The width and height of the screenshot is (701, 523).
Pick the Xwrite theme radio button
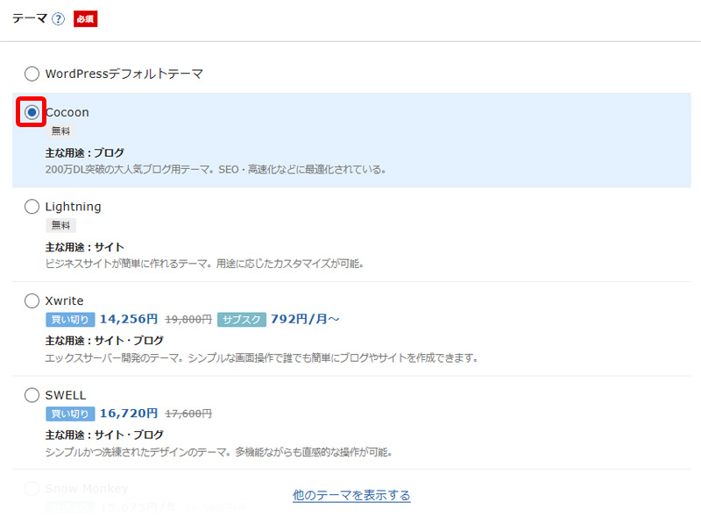[x=32, y=300]
